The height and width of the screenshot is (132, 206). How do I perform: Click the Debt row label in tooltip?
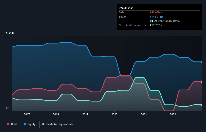122,12
